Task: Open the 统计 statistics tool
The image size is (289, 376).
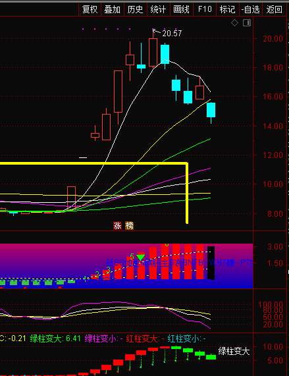Action: (159, 10)
